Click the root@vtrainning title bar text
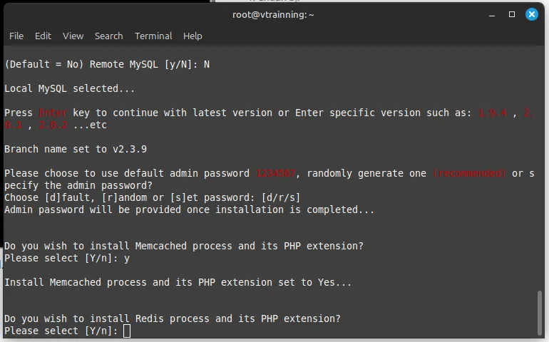549x342 pixels. (273, 14)
